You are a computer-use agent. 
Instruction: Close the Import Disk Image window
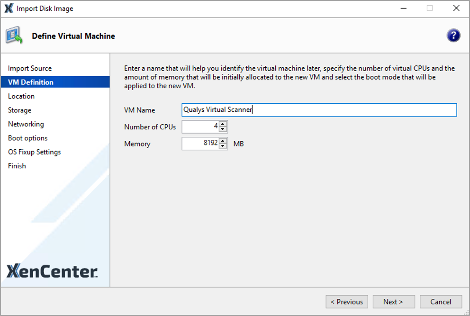coord(456,8)
